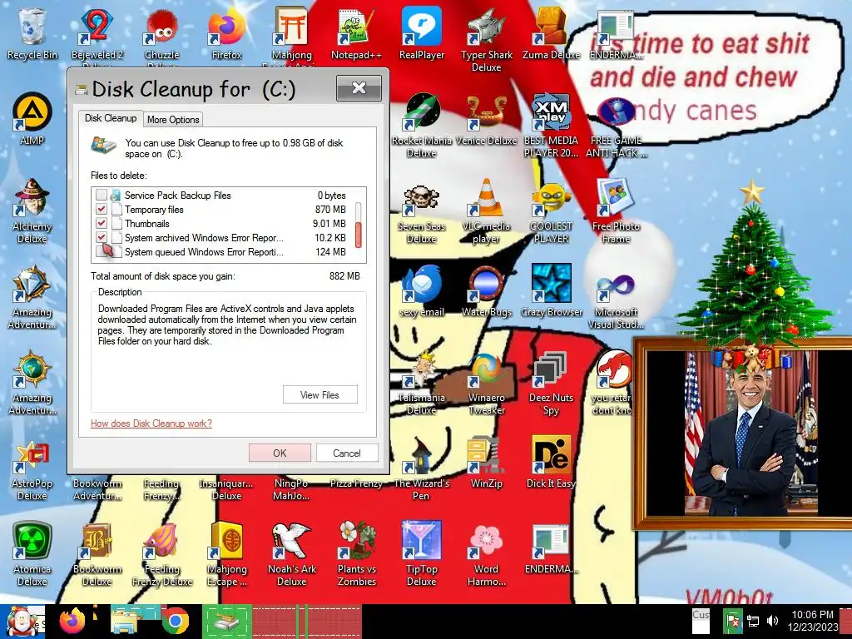
Task: Open Word Harmony desktop icon
Action: pos(486,553)
